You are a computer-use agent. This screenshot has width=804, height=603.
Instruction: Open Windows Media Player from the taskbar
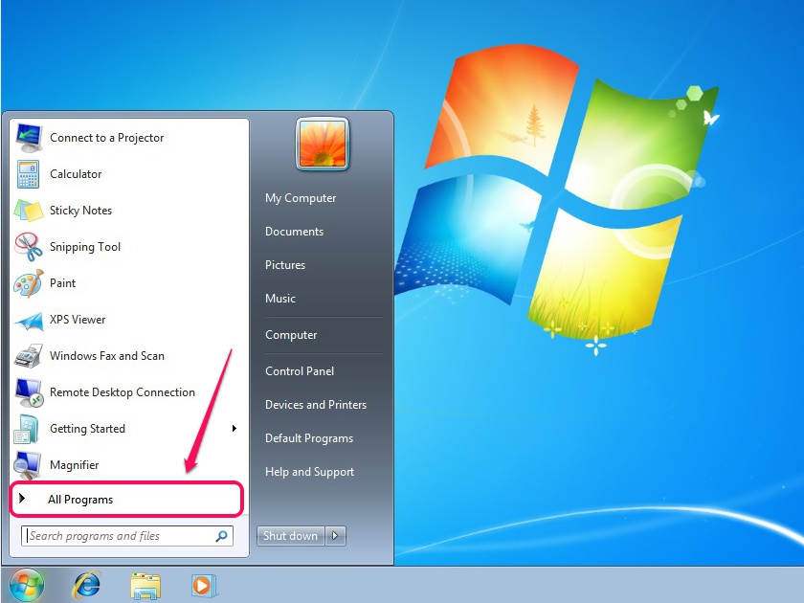point(204,585)
